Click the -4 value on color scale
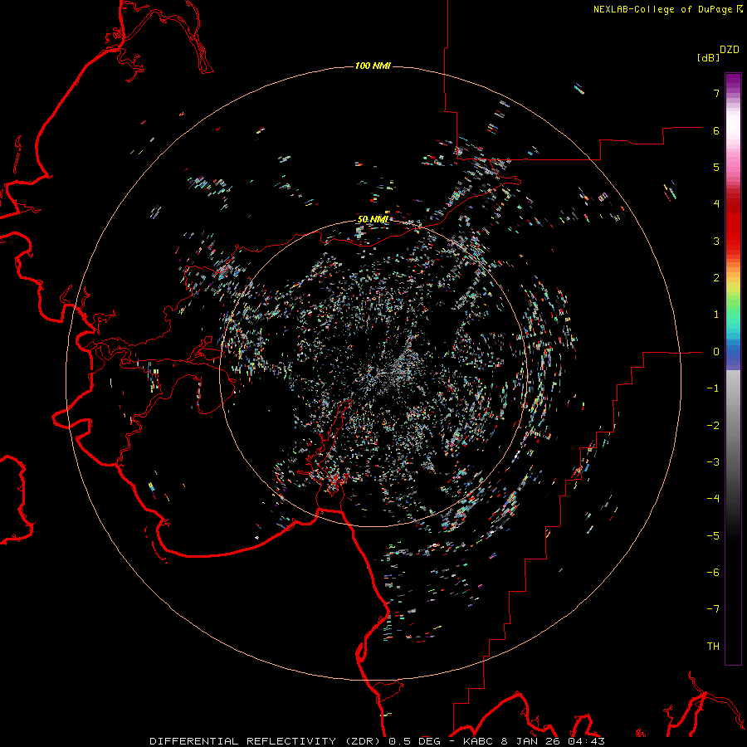This screenshot has height=747, width=747. (713, 499)
